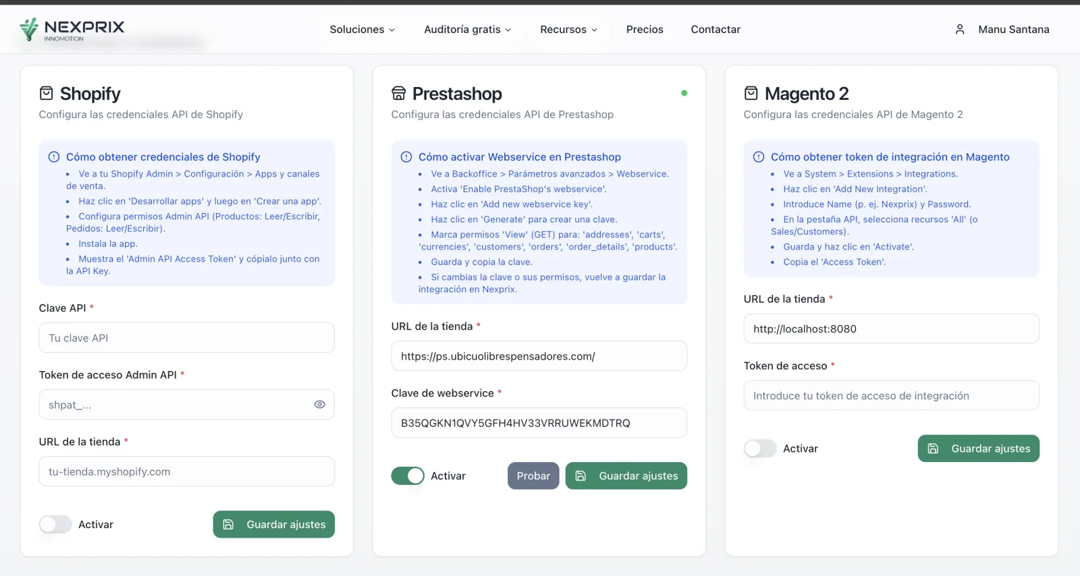Focus the Shopify Clave API field
The image size is (1080, 576).
(x=187, y=338)
